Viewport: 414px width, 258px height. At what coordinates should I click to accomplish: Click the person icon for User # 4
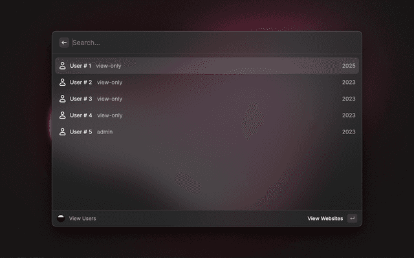click(63, 115)
